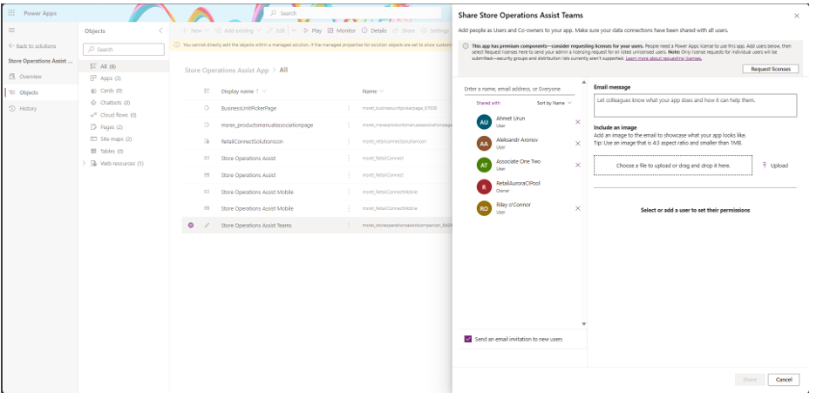Open more options for RetailConnectSolutionIcon

click(x=349, y=142)
